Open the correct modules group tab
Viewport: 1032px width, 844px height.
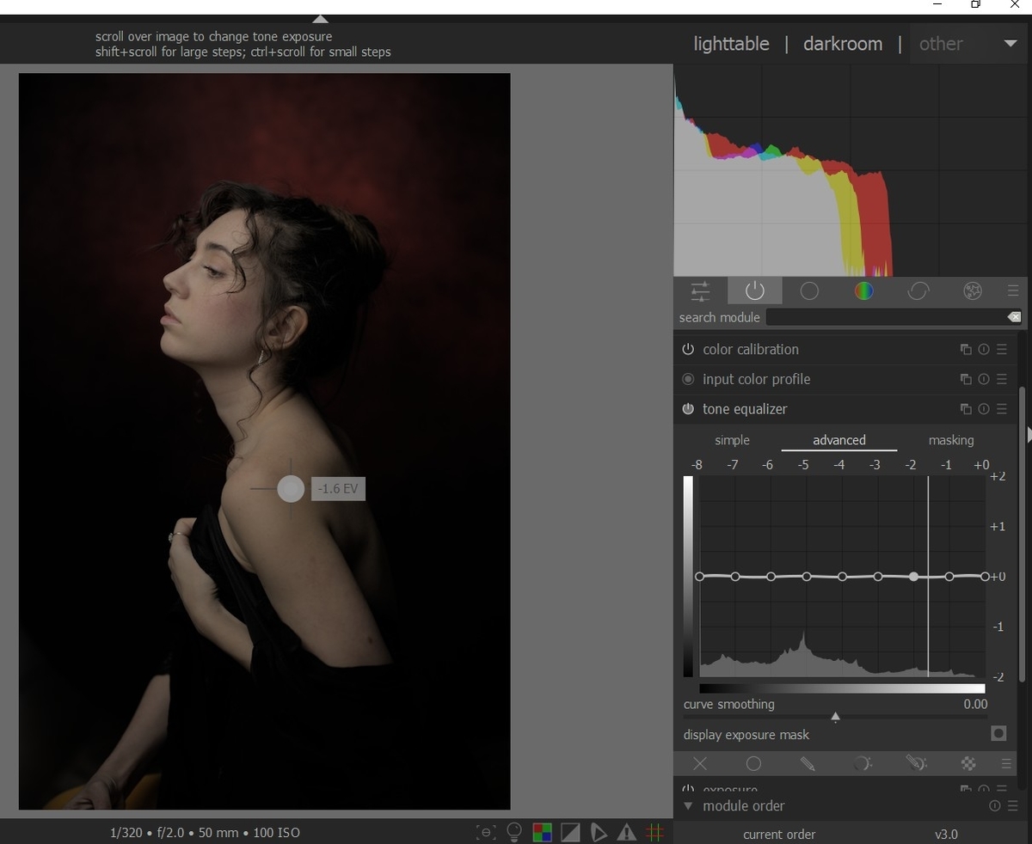918,291
